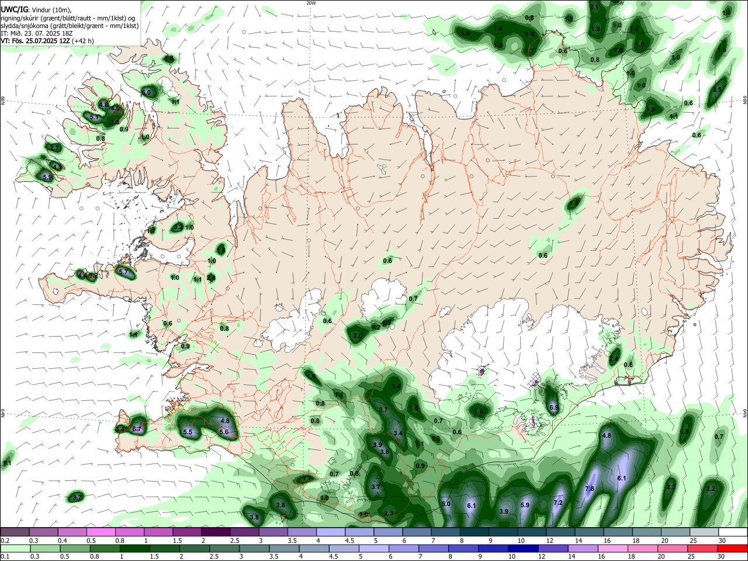Click the bright pink snow legend swatch labeled 0.5

tap(100, 532)
